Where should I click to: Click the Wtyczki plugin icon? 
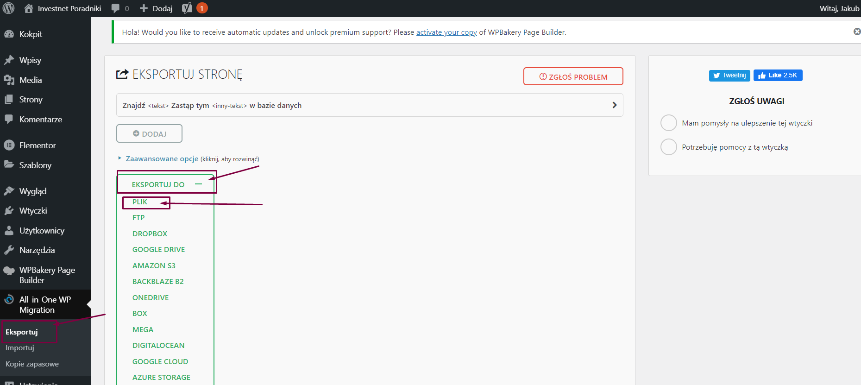pos(9,211)
